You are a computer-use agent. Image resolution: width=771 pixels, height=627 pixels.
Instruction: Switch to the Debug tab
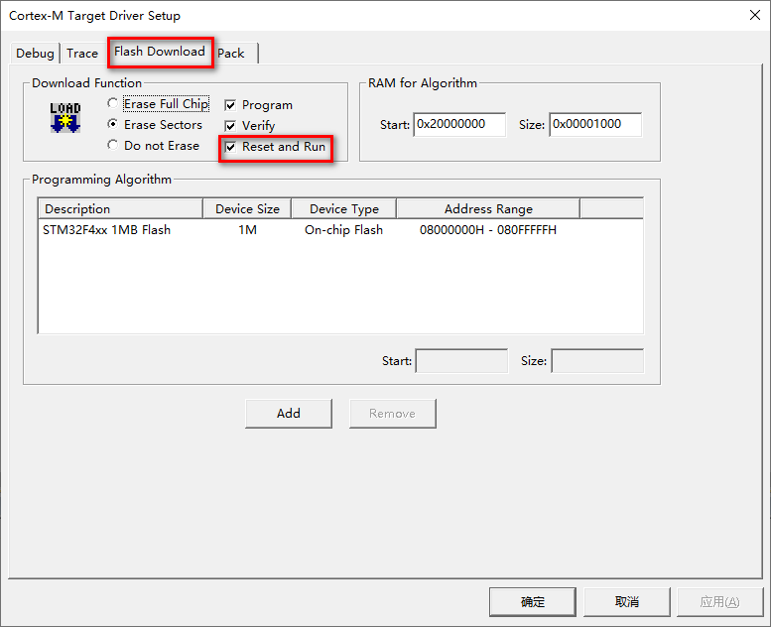pos(35,54)
